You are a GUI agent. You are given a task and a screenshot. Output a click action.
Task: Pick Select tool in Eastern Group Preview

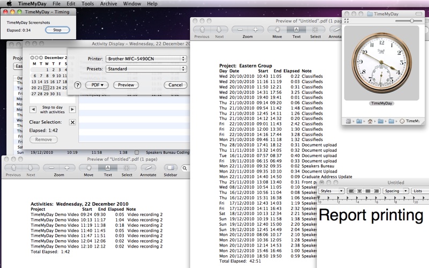pos(315,29)
